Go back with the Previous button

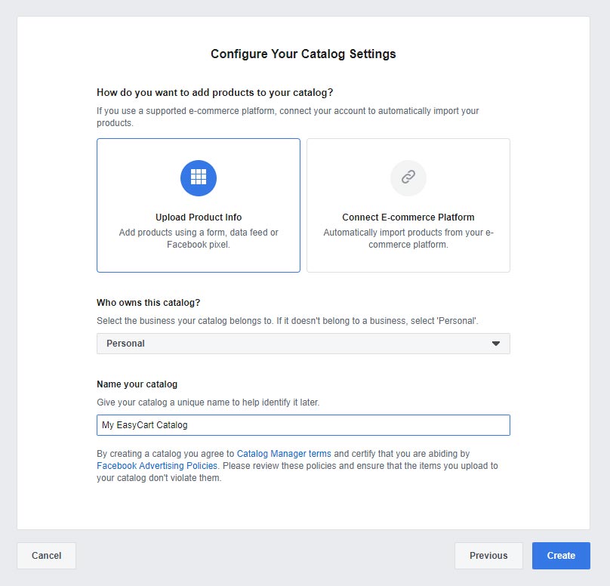(488, 556)
